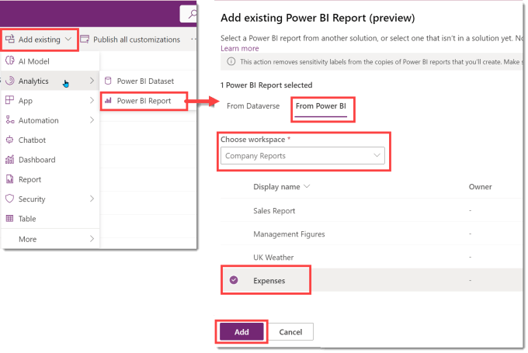Select Power BI Report in the submenu

144,101
